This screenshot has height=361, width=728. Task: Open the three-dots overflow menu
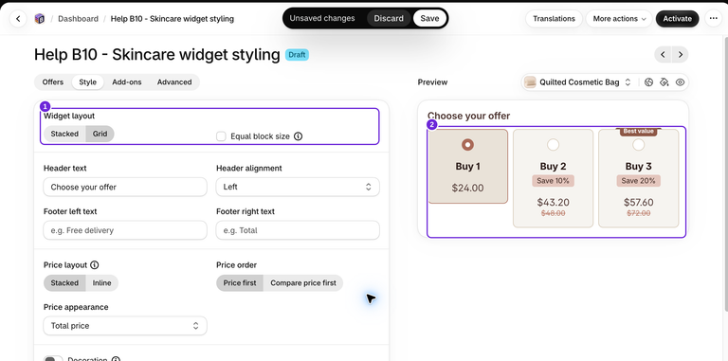click(713, 19)
